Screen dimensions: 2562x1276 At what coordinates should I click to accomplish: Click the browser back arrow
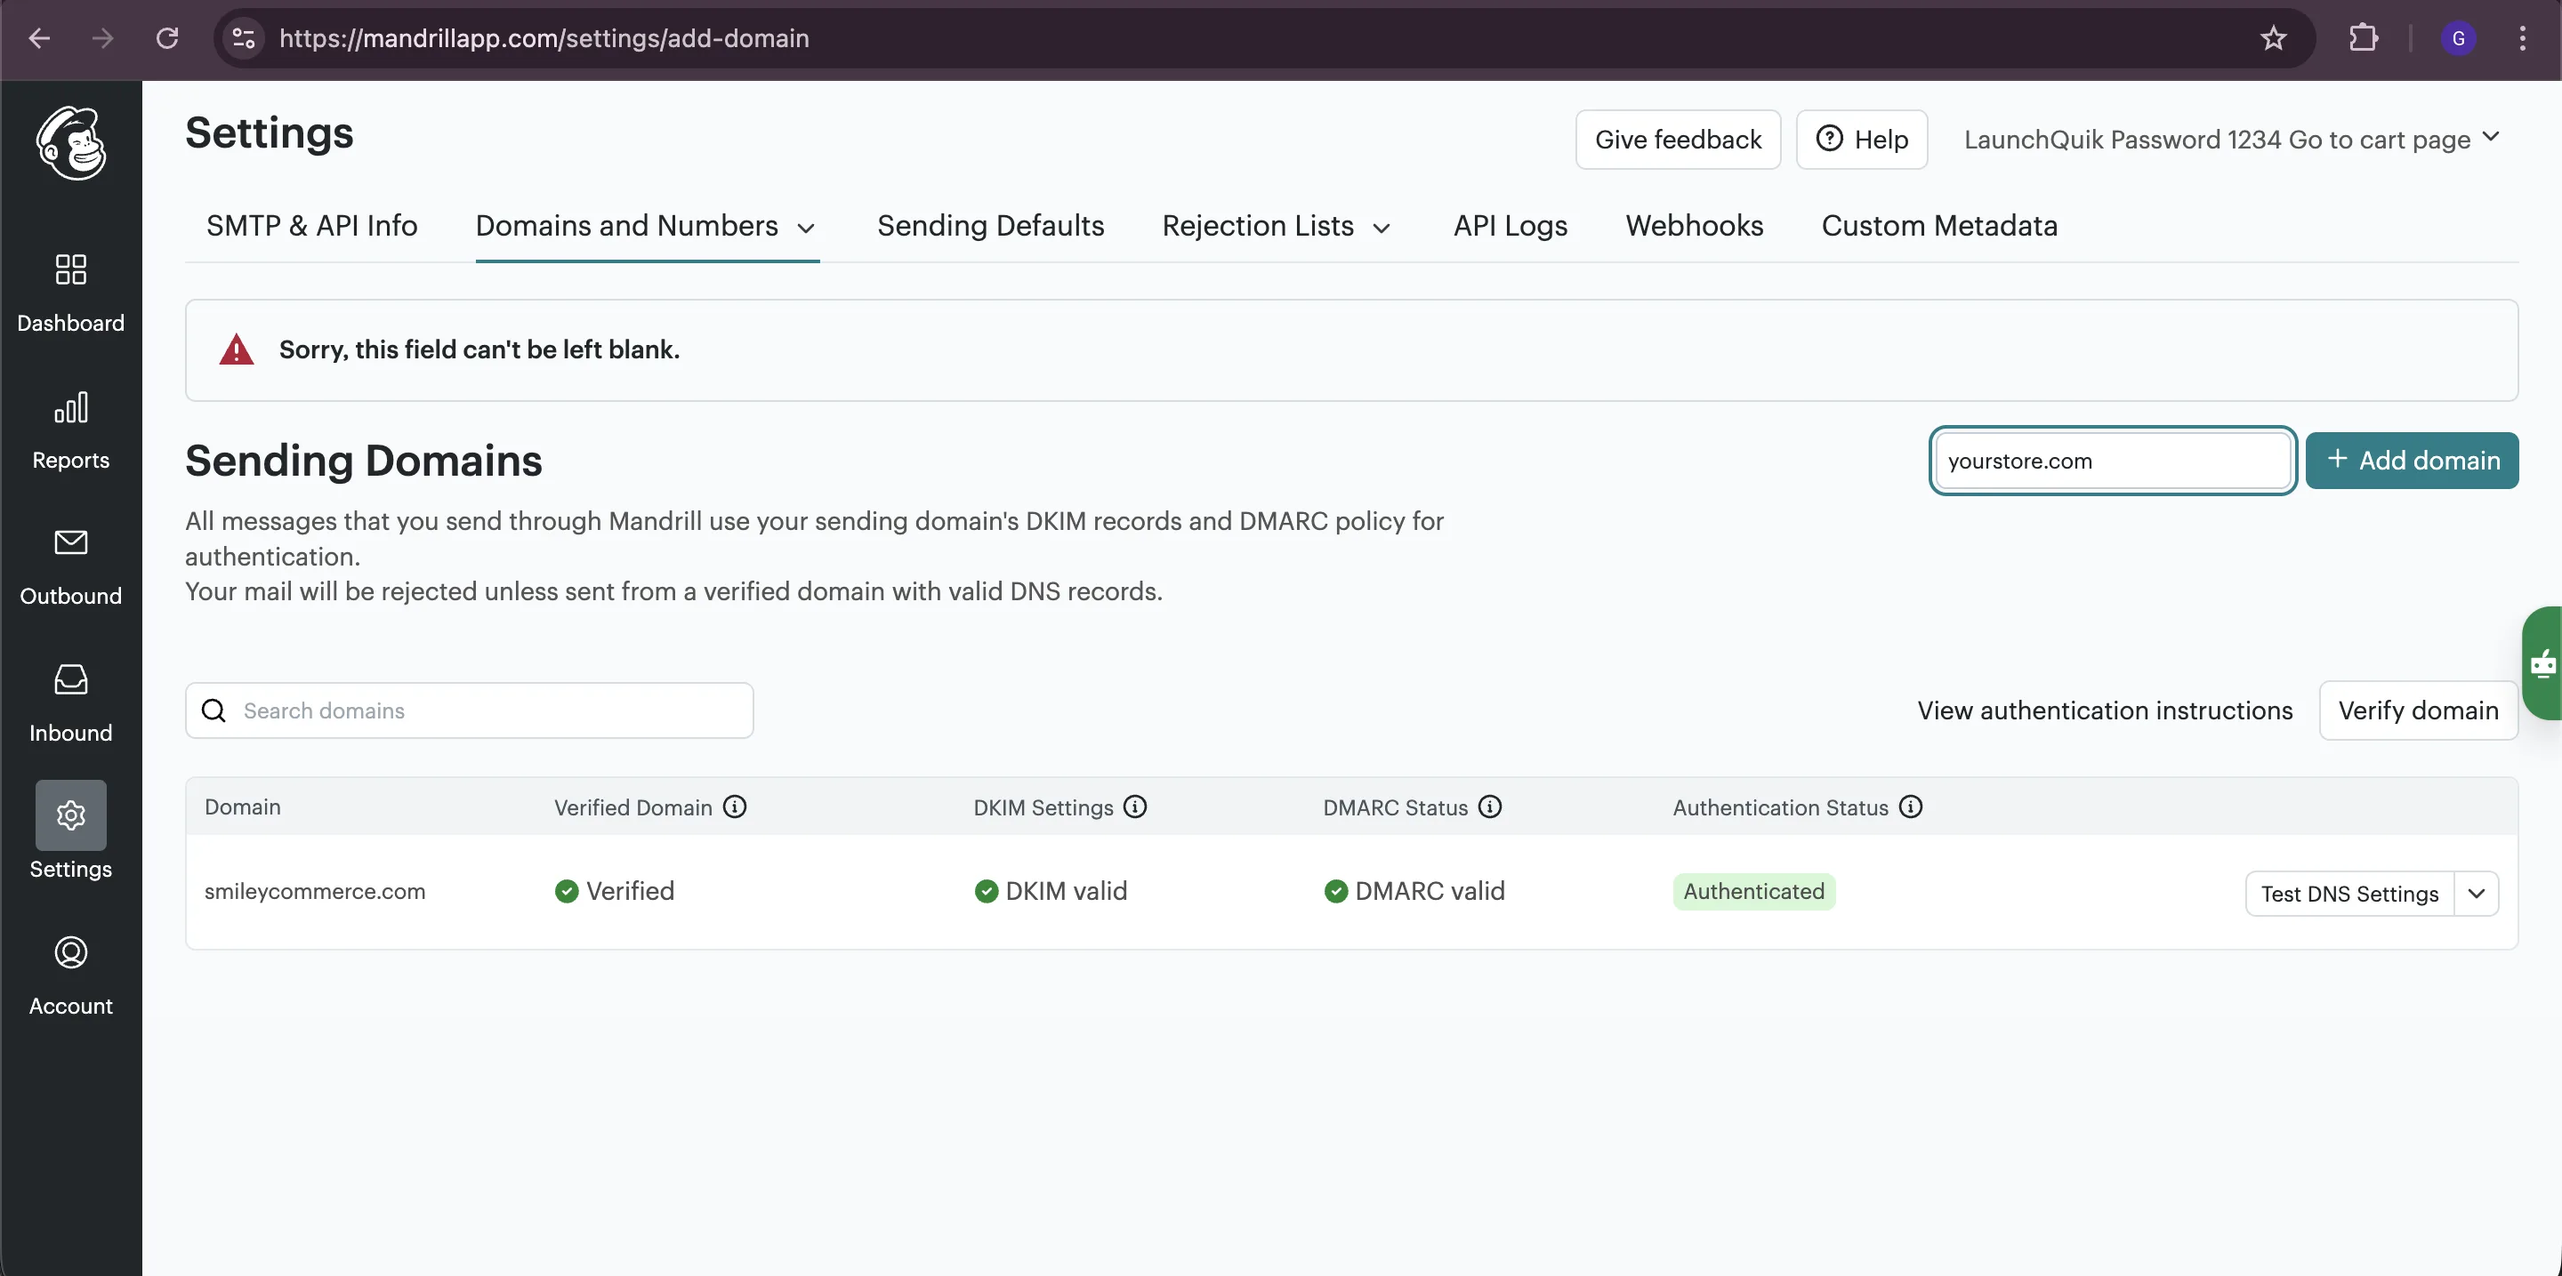[x=40, y=37]
